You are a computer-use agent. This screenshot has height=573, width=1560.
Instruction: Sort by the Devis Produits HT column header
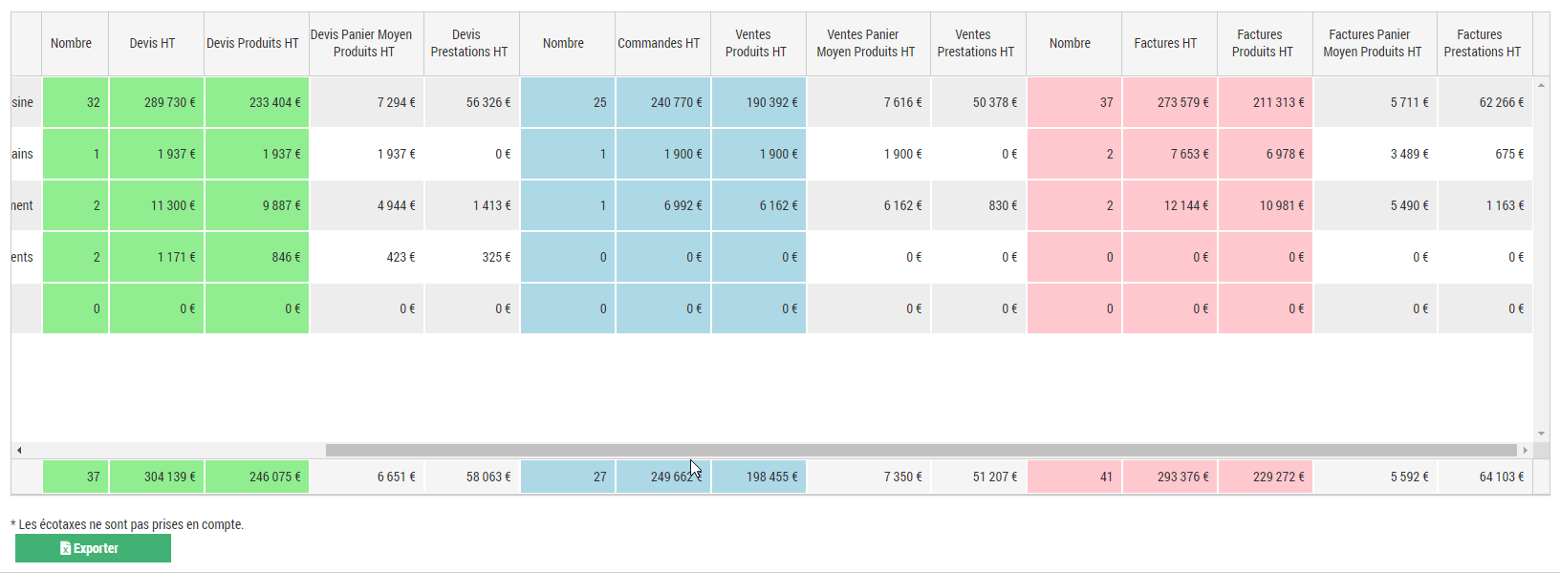click(x=253, y=44)
